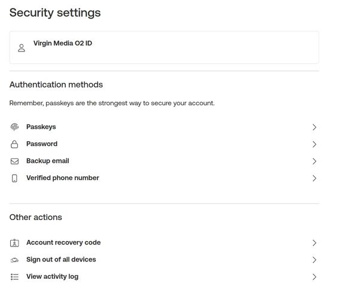Open the View activity log chevron
Image resolution: width=359 pixels, height=299 pixels.
coord(314,277)
